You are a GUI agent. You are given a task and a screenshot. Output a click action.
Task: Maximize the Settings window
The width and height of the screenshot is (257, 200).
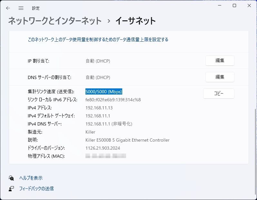point(234,6)
